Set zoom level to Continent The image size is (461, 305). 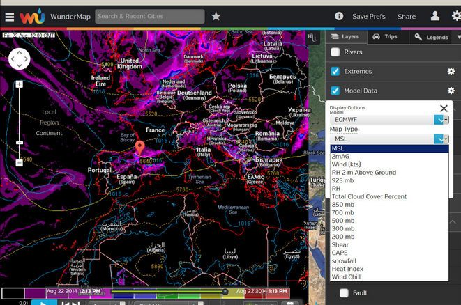tap(49, 133)
